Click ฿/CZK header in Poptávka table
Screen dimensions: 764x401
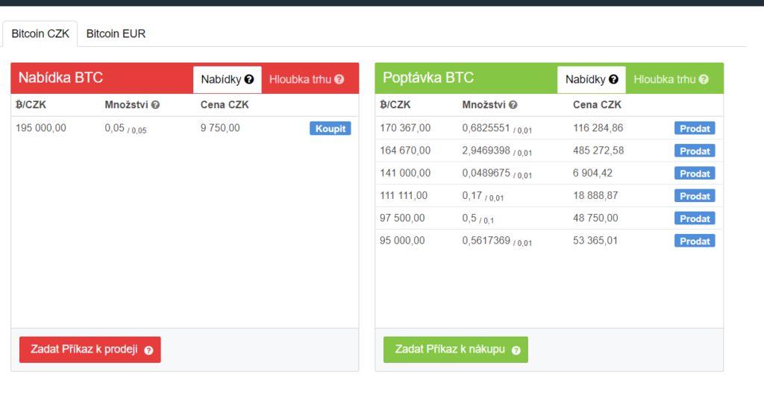pos(395,104)
